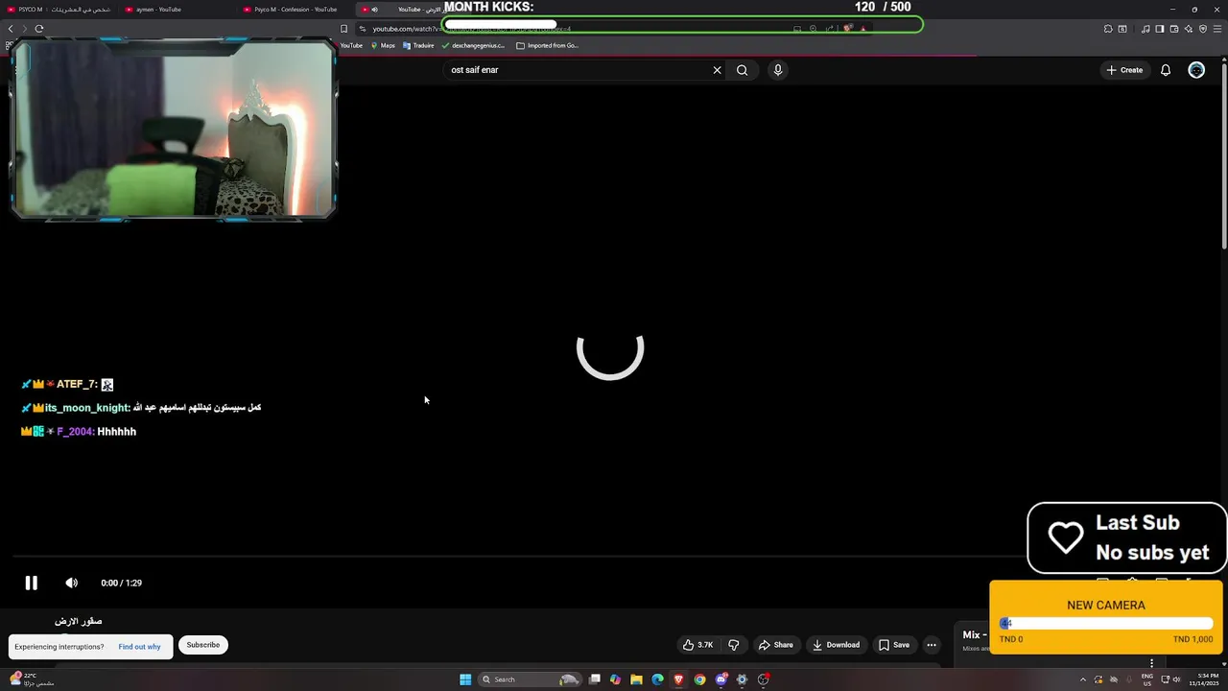Open the account avatar menu
The image size is (1228, 691).
[x=1196, y=70]
